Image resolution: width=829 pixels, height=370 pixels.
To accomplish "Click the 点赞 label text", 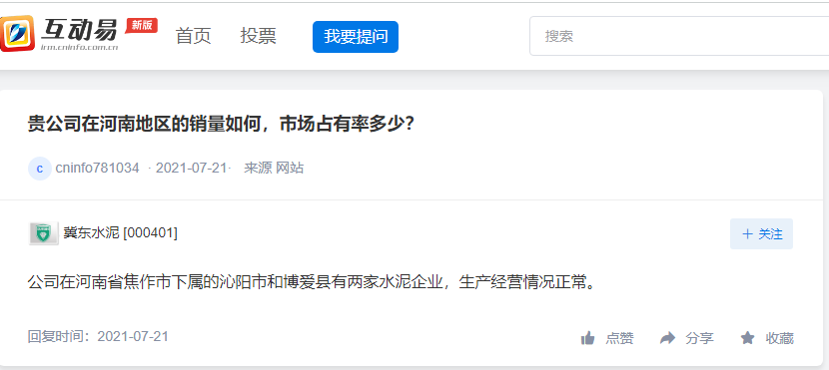I will coord(619,338).
